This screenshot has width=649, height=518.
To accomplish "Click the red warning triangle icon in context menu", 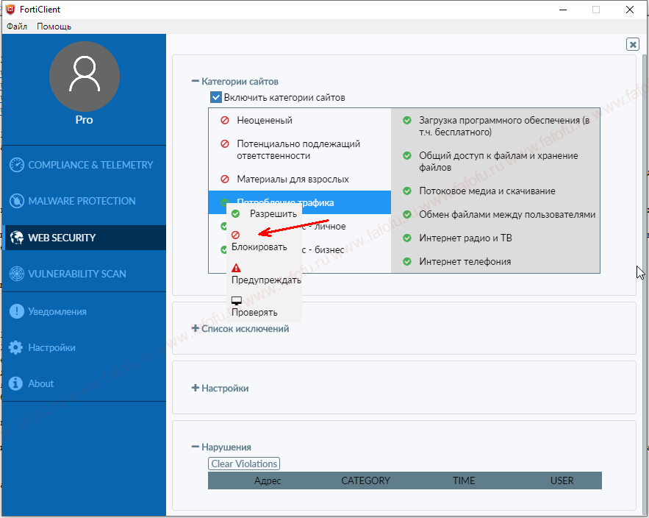I will (236, 268).
